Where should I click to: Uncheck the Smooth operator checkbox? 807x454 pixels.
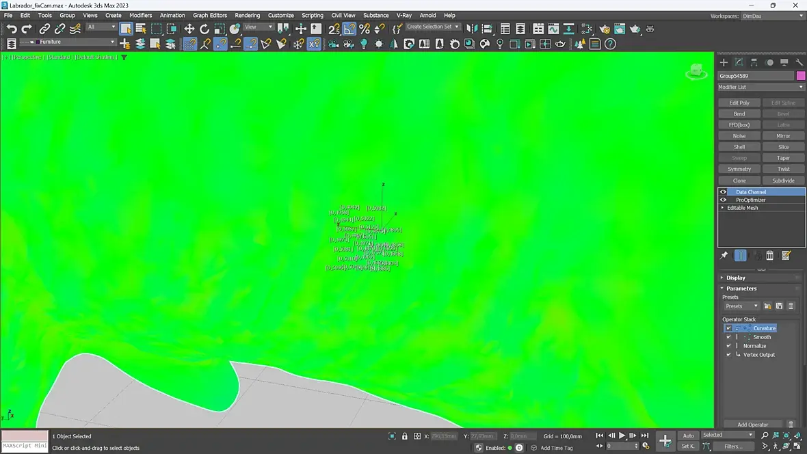728,336
